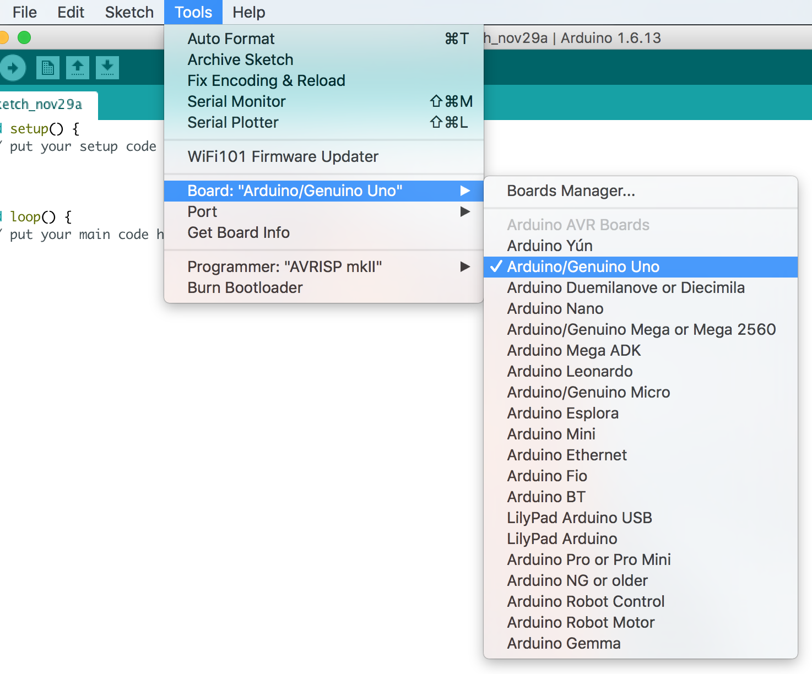Viewport: 812px width, 674px height.
Task: Launch WiFi101 Firmware Updater
Action: coord(324,156)
